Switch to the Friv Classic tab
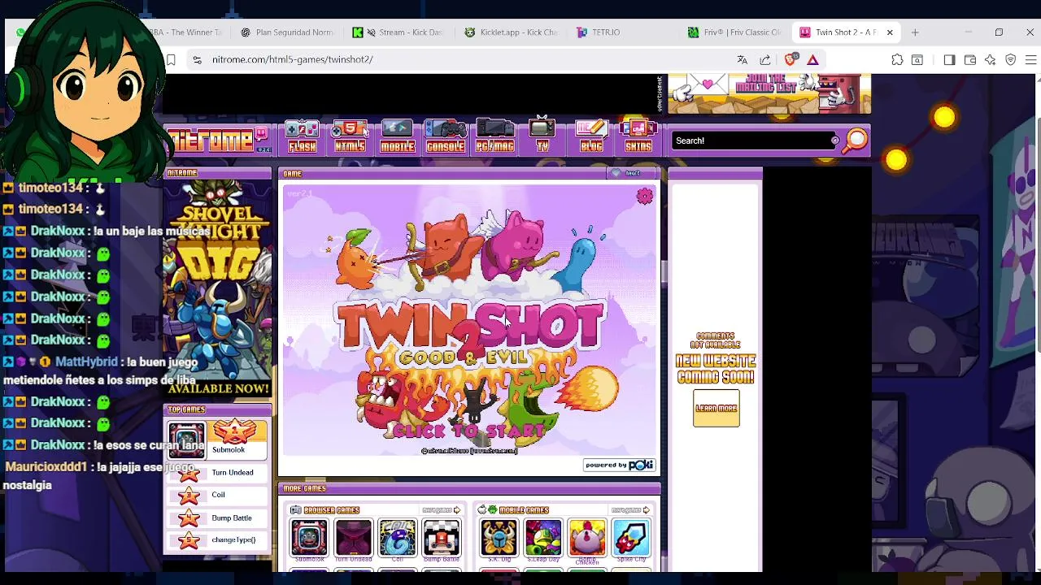 [734, 32]
